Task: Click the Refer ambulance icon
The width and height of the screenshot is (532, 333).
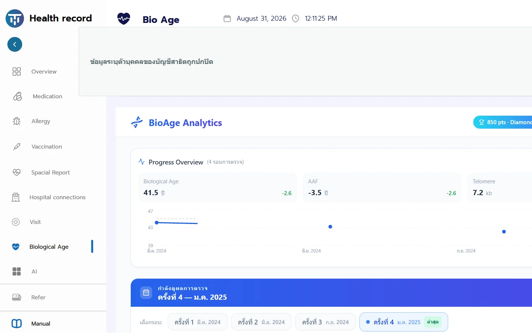Action: (x=17, y=298)
